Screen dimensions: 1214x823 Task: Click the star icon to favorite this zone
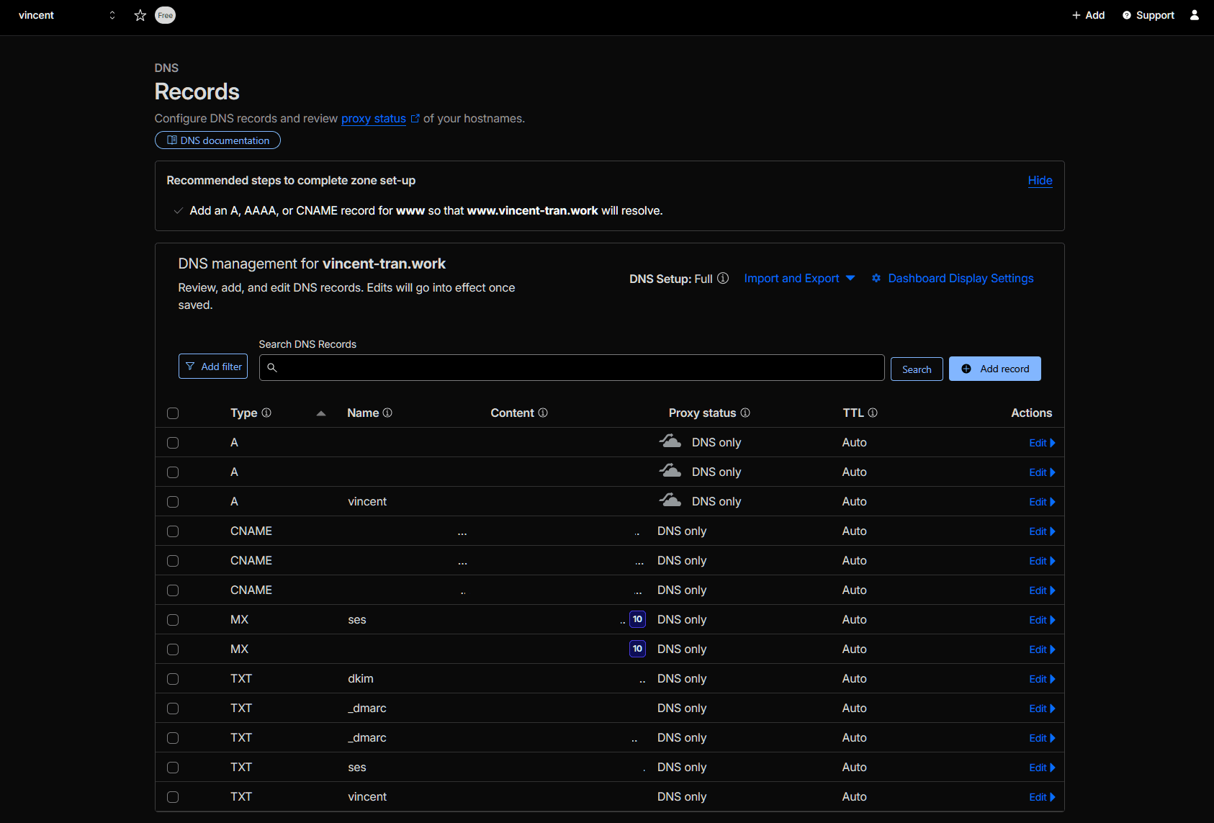pyautogui.click(x=140, y=14)
